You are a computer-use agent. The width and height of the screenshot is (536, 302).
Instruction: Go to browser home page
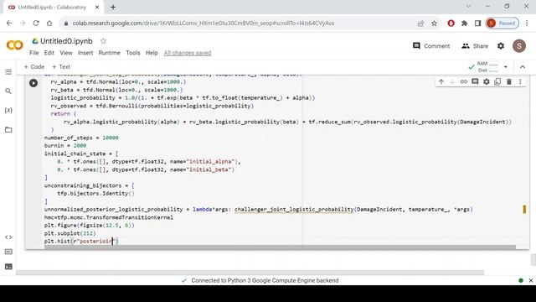pos(49,23)
